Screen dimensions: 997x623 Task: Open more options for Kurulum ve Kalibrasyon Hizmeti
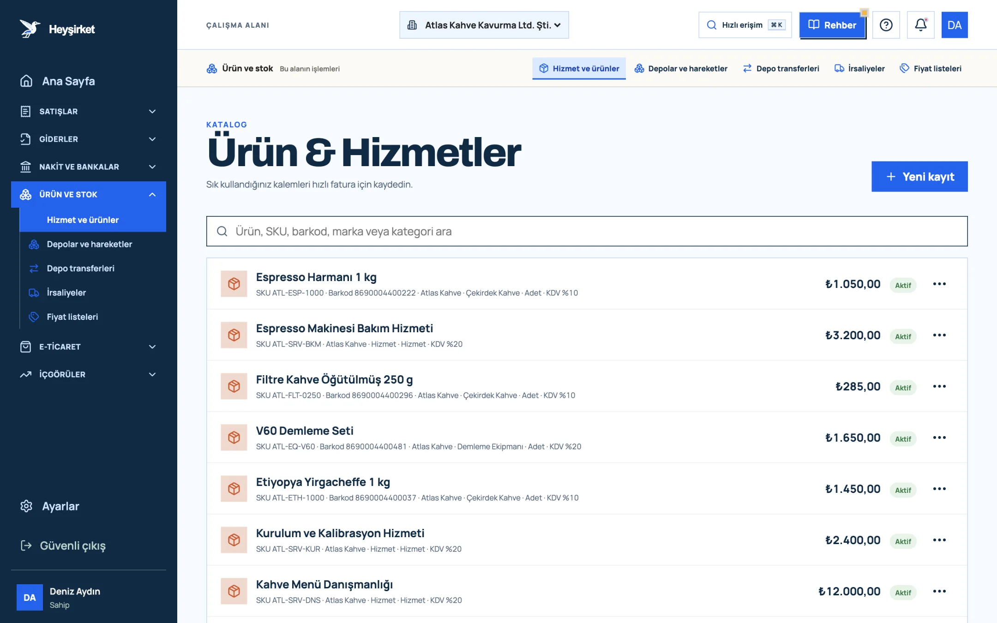(x=939, y=540)
